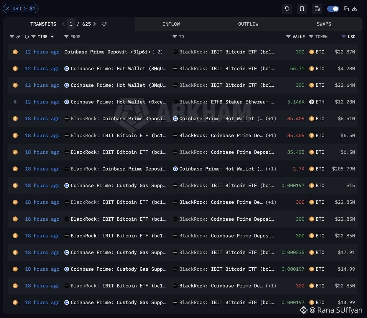This screenshot has height=318, width=367.
Task: Go to previous page of transfers
Action: (x=63, y=24)
